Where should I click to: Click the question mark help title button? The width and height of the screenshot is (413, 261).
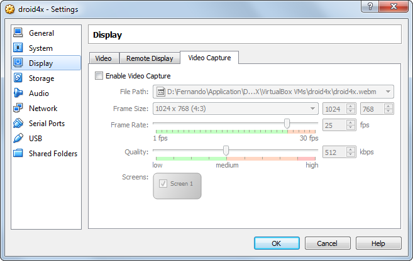370,6
